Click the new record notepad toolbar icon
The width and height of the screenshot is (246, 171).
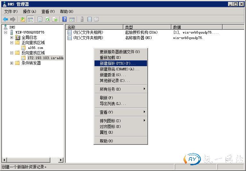point(89,19)
